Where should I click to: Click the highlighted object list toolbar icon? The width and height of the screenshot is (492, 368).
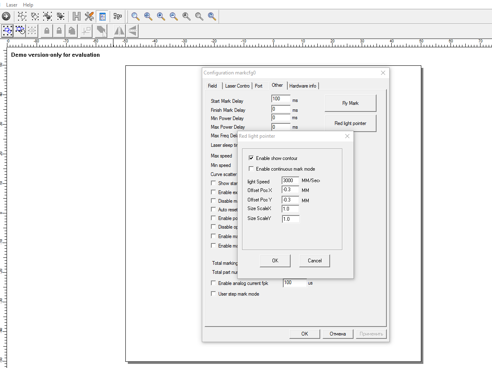[x=102, y=16]
